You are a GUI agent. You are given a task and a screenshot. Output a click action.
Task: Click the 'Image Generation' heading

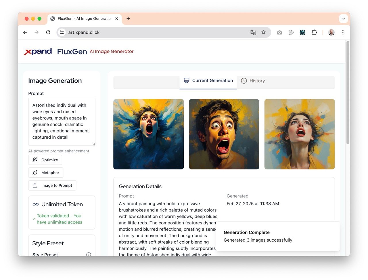pos(55,81)
